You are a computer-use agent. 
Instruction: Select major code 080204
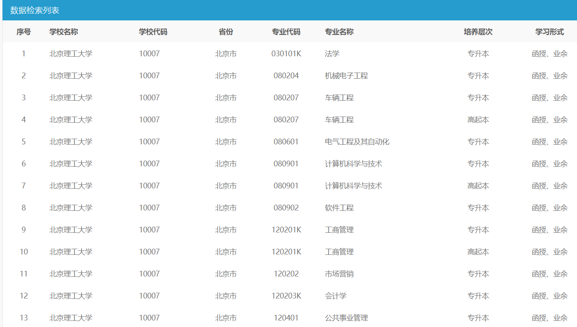pyautogui.click(x=286, y=75)
